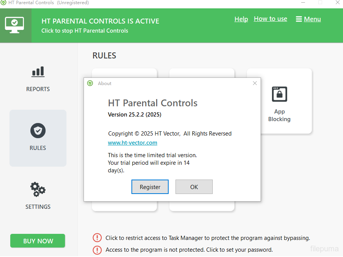Viewport: 343px width, 257px height.
Task: Open the Settings gears icon
Action: [x=38, y=189]
